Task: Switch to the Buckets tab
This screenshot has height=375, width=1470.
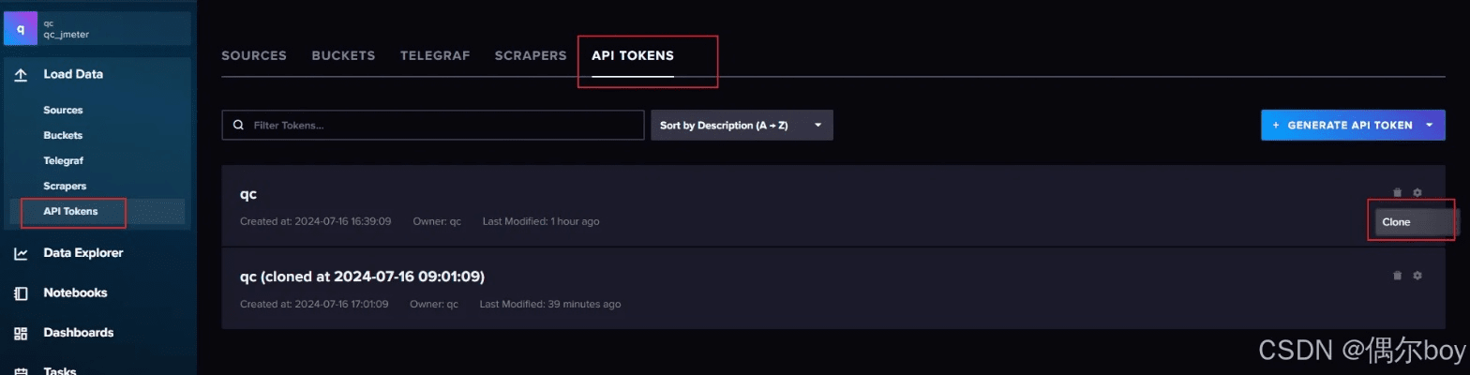Action: [343, 55]
